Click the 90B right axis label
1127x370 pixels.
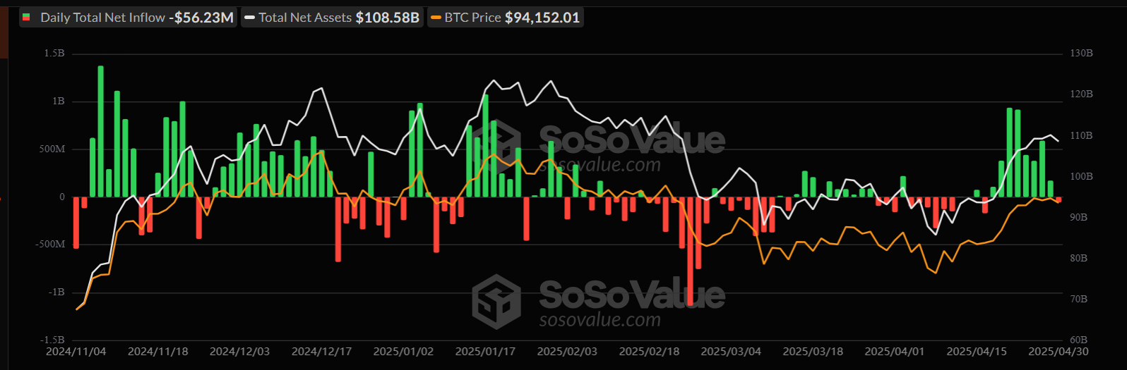click(1079, 218)
